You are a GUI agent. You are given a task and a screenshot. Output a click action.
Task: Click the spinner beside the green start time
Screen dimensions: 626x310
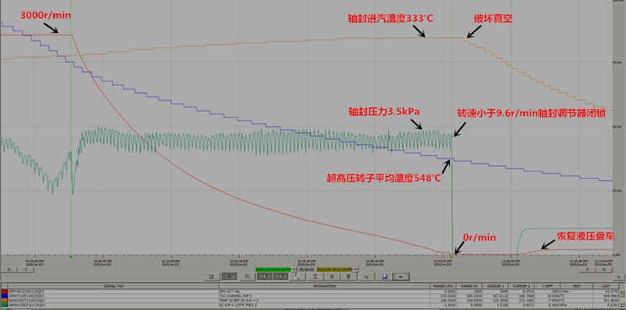tap(294, 269)
